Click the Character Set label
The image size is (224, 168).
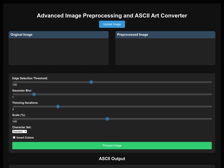22,127
